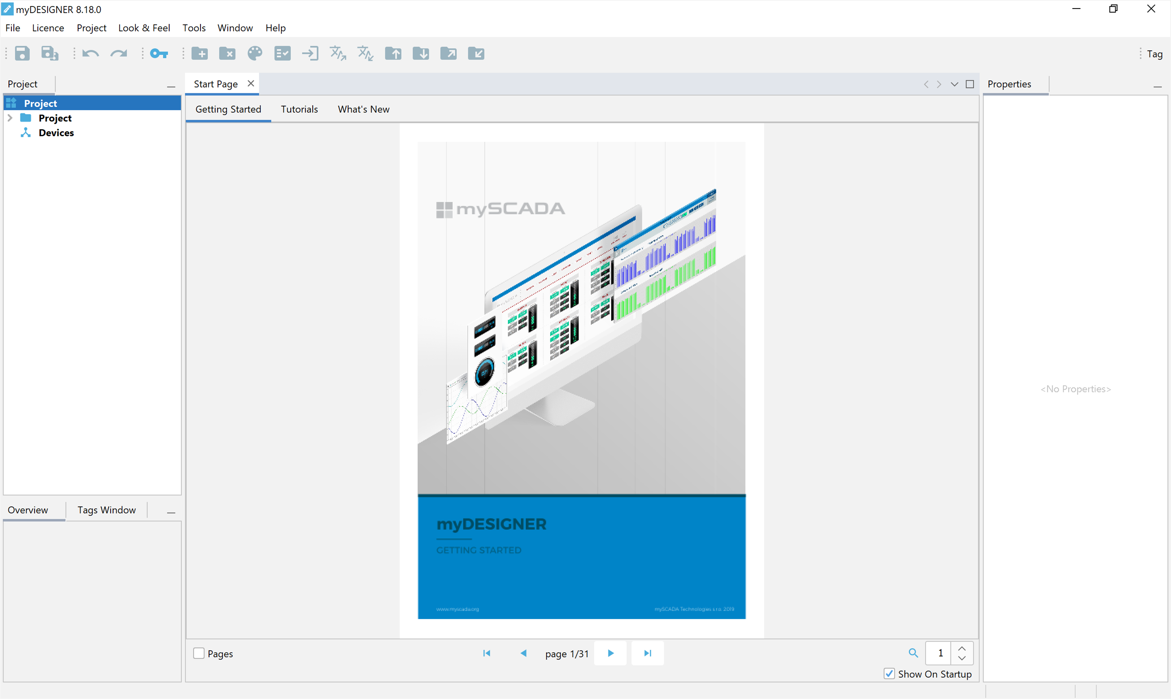Screen dimensions: 1171x699
Task: Select the Getting Started tab
Action: pos(229,109)
